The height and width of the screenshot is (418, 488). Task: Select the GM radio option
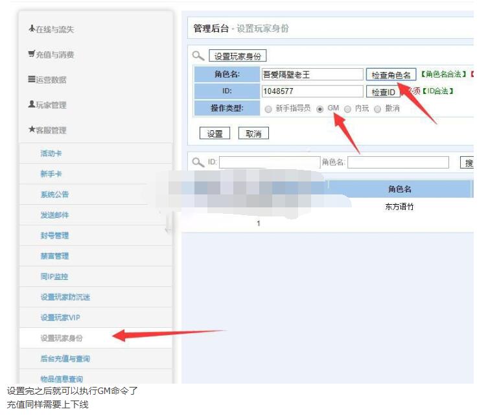(320, 109)
